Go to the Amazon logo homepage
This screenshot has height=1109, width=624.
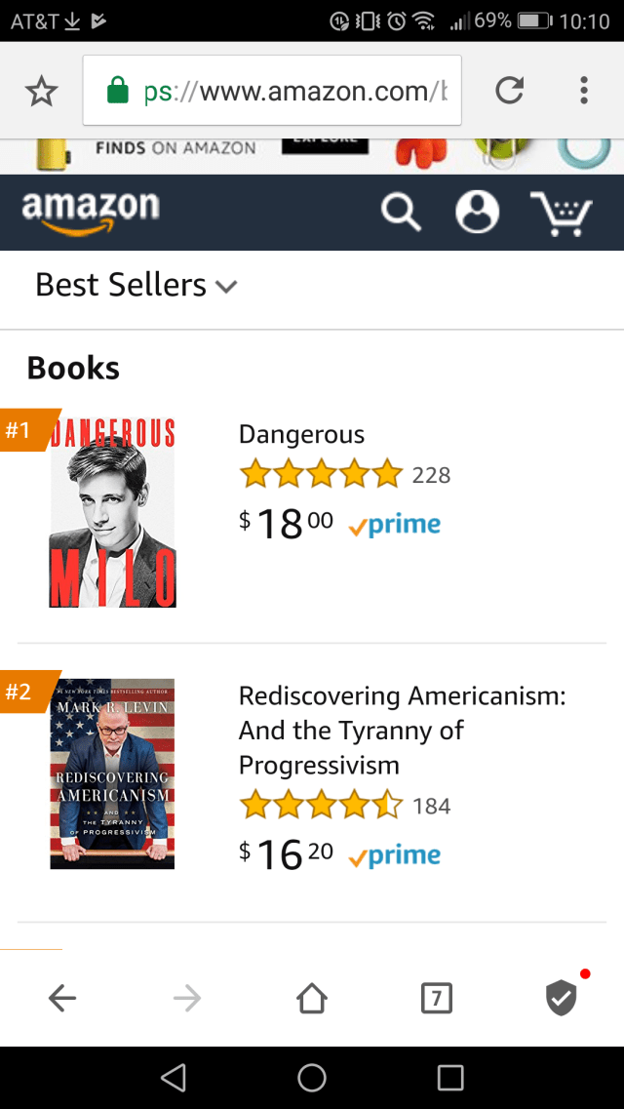(90, 212)
